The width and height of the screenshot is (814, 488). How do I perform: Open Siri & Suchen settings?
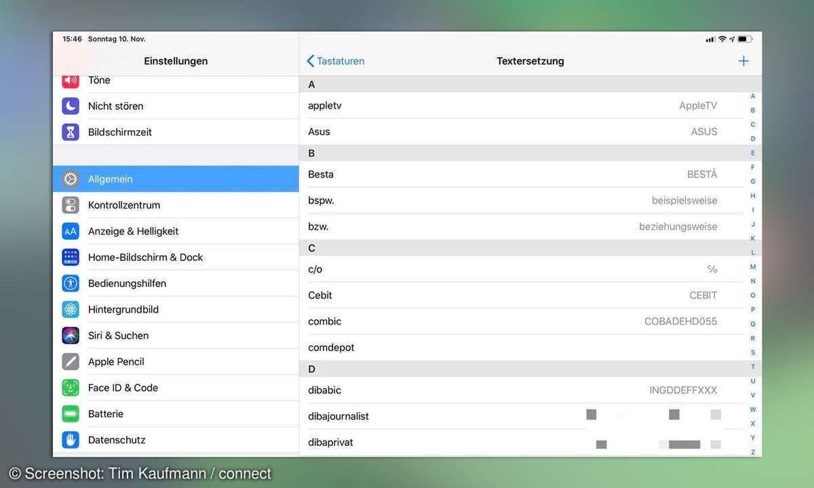(176, 335)
